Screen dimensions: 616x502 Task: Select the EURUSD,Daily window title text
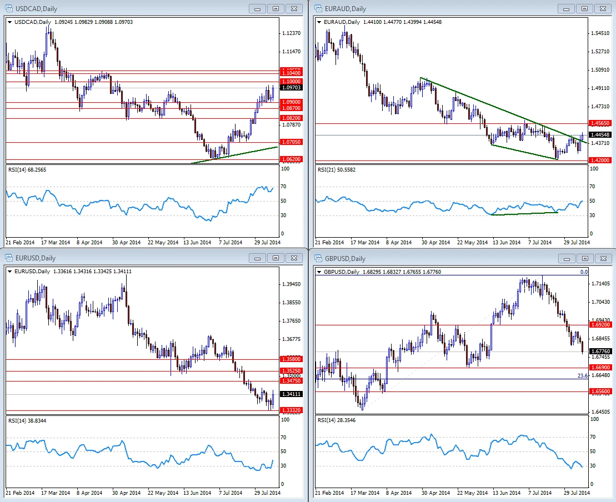click(36, 258)
